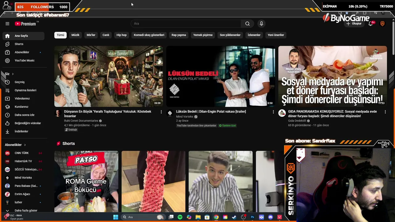Click the Gıda Dedektifi channel avatar
Image resolution: width=395 pixels, height=222 pixels.
(282, 113)
